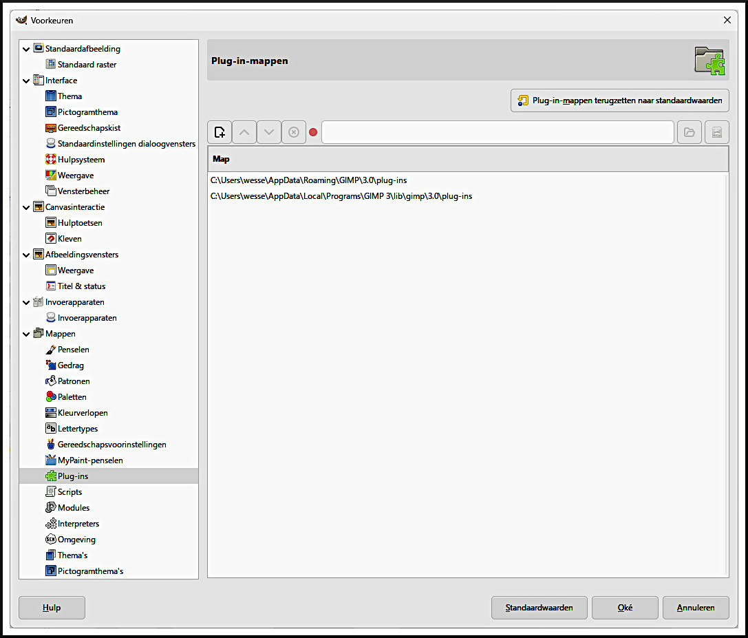Collapse the Standaardafbeelding tree node
The height and width of the screenshot is (638, 748).
pyautogui.click(x=26, y=49)
